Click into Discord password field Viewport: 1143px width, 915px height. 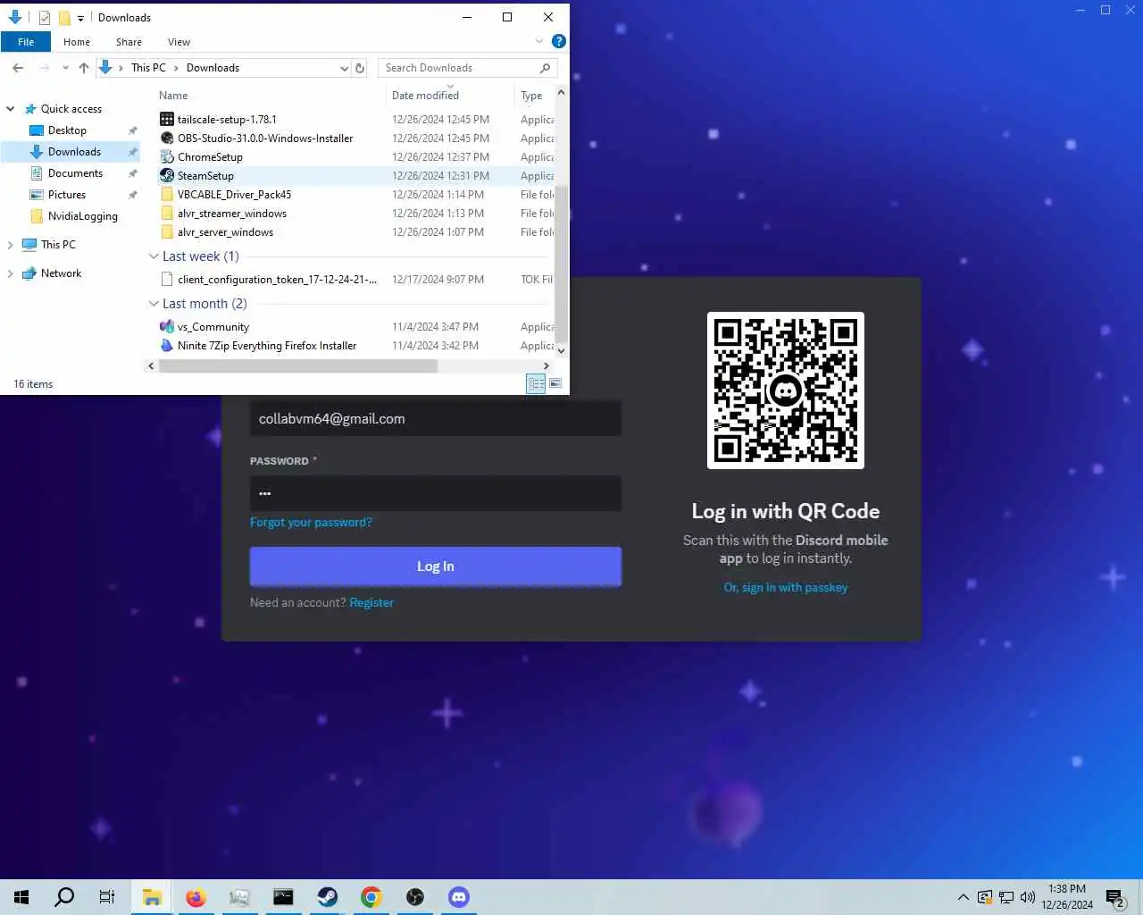(436, 493)
